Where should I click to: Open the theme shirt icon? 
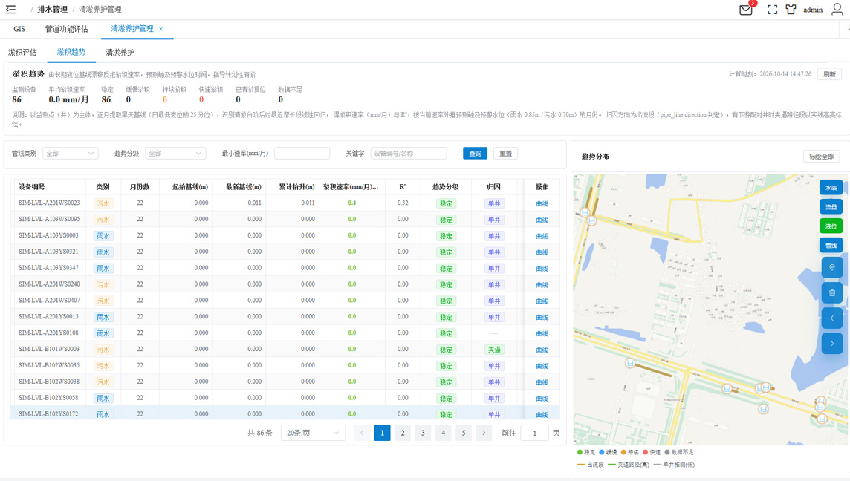[x=791, y=9]
